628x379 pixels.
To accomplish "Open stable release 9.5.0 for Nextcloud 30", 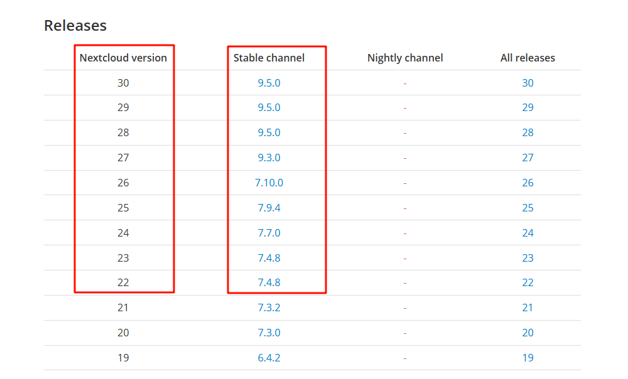I will point(269,83).
